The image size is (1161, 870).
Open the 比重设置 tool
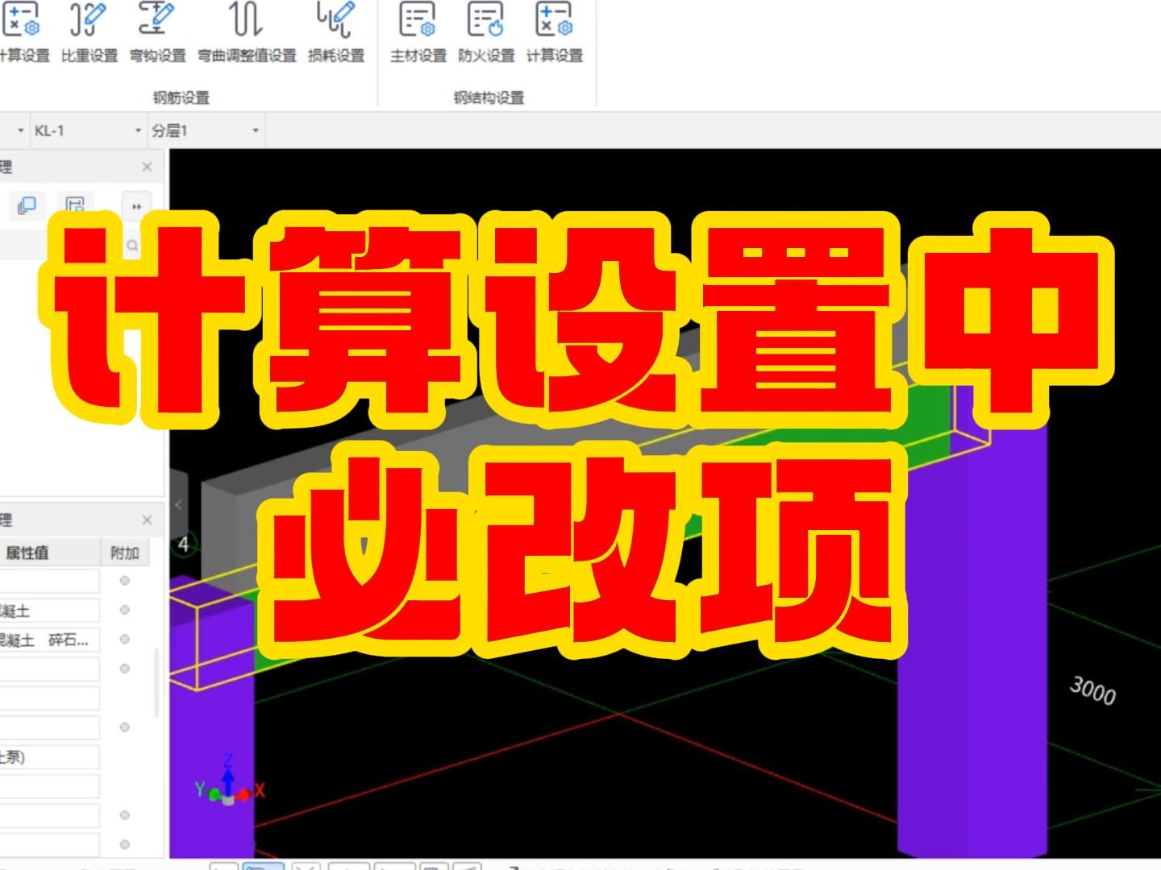(x=89, y=32)
